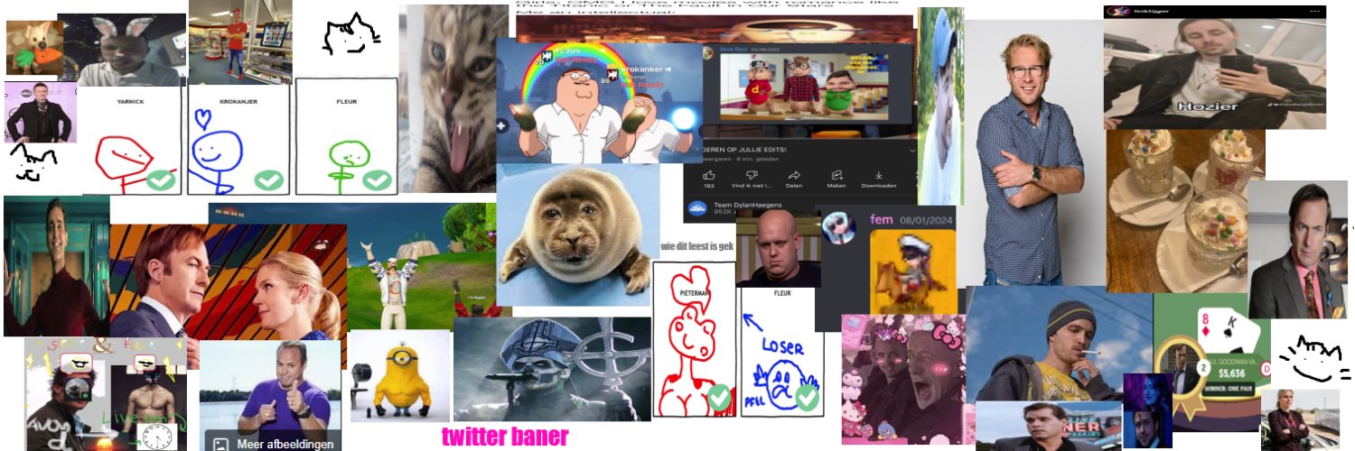Click green checkmark on the PIETERMAN card
The image size is (1355, 451).
click(x=720, y=397)
